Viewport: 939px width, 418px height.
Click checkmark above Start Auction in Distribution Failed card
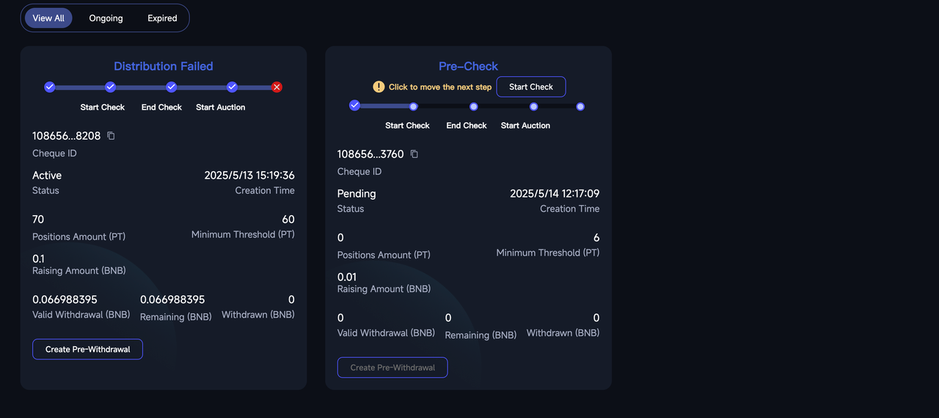[233, 87]
